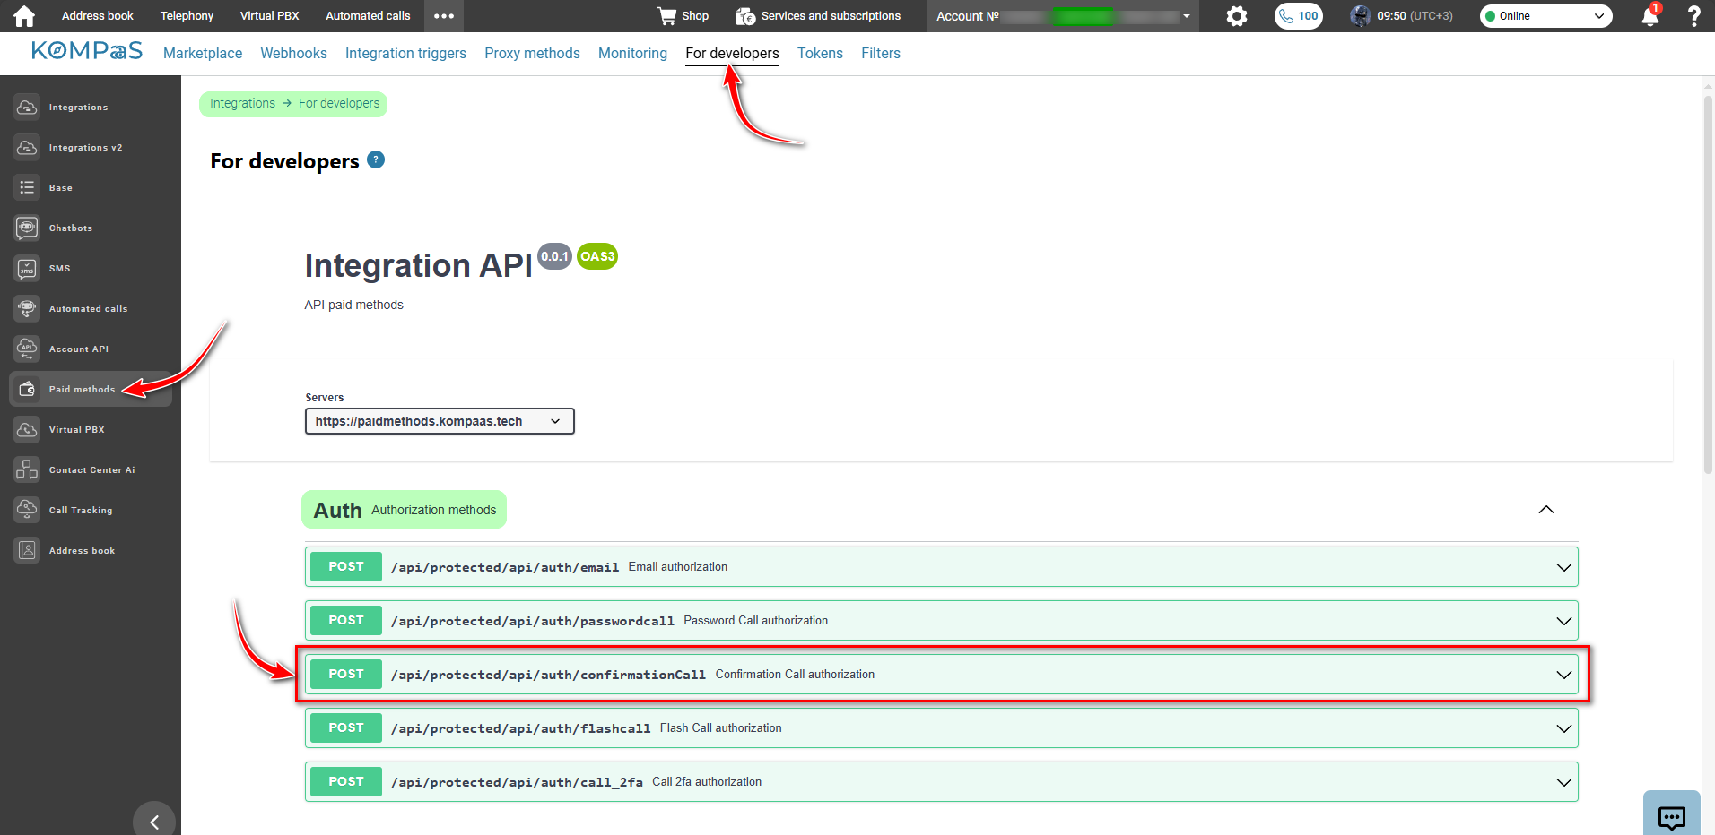Open Chatbots in the sidebar
Viewport: 1715px width, 835px height.
tap(90, 228)
